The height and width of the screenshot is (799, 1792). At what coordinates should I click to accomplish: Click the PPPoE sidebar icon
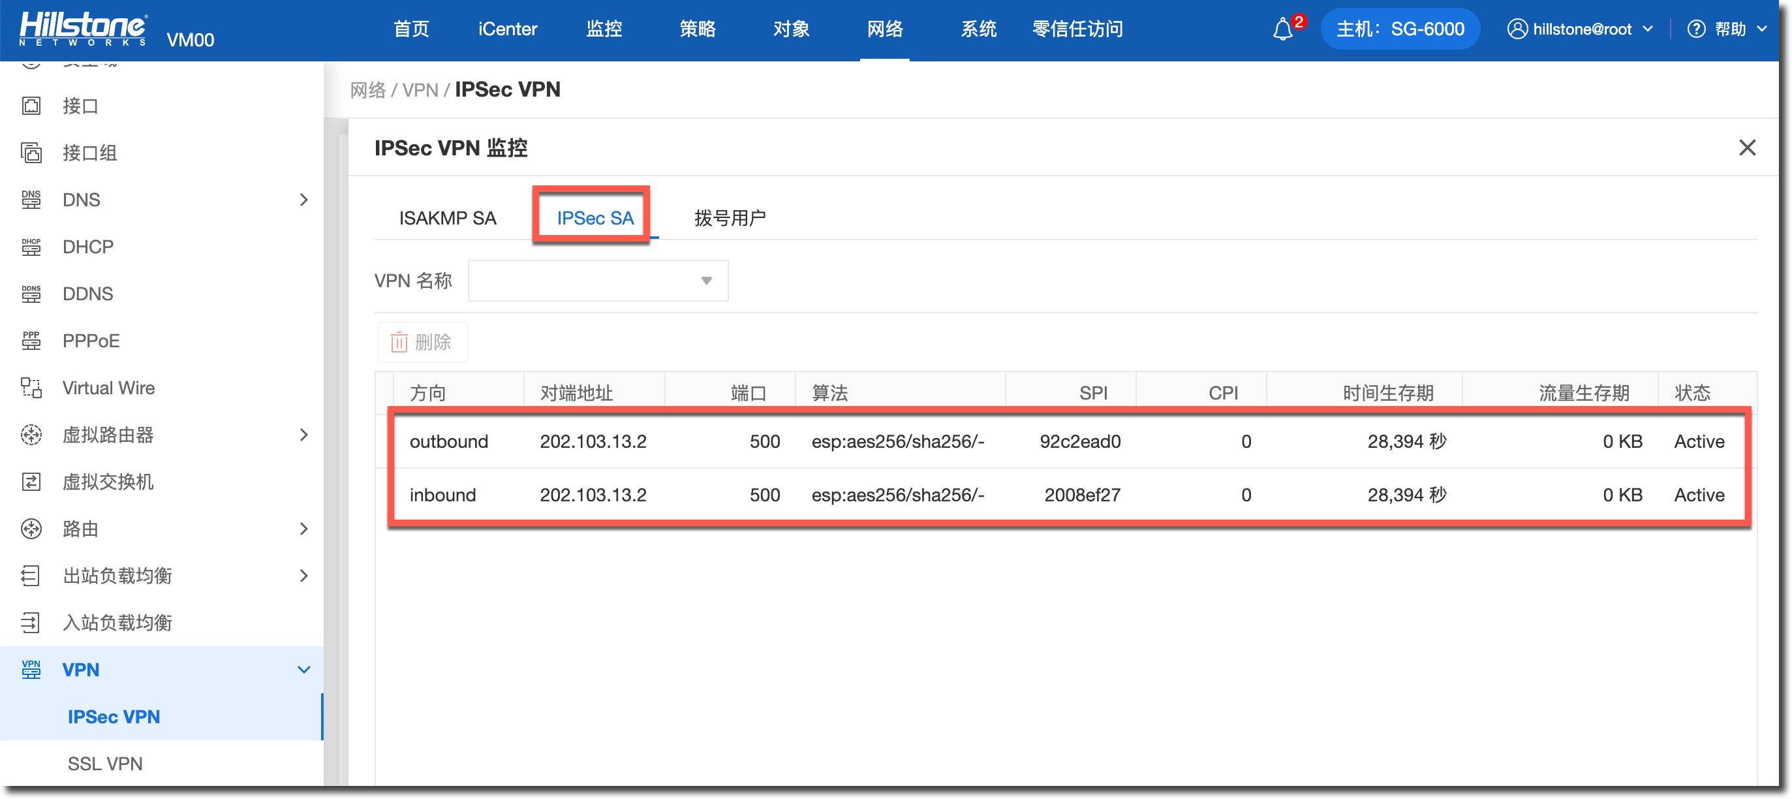click(31, 340)
